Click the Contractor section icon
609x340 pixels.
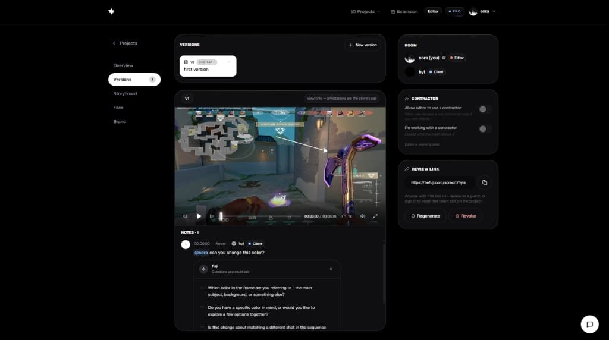(407, 99)
